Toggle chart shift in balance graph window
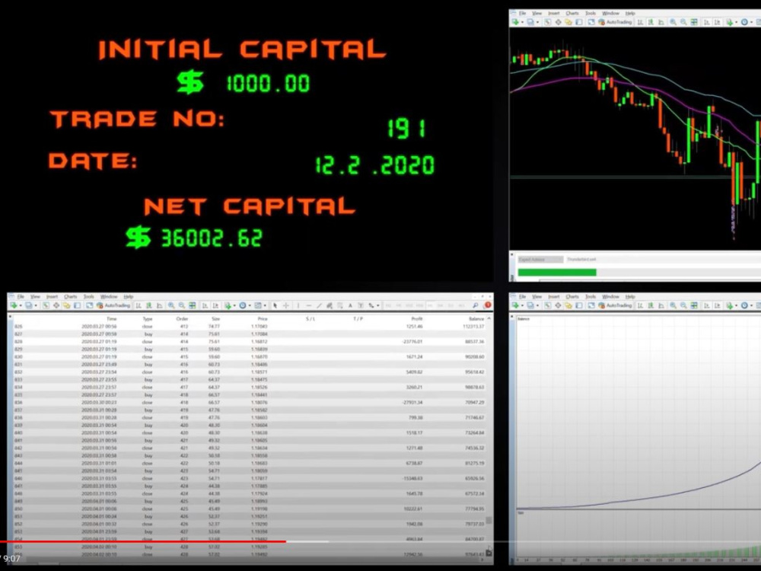This screenshot has height=571, width=761. pos(717,305)
